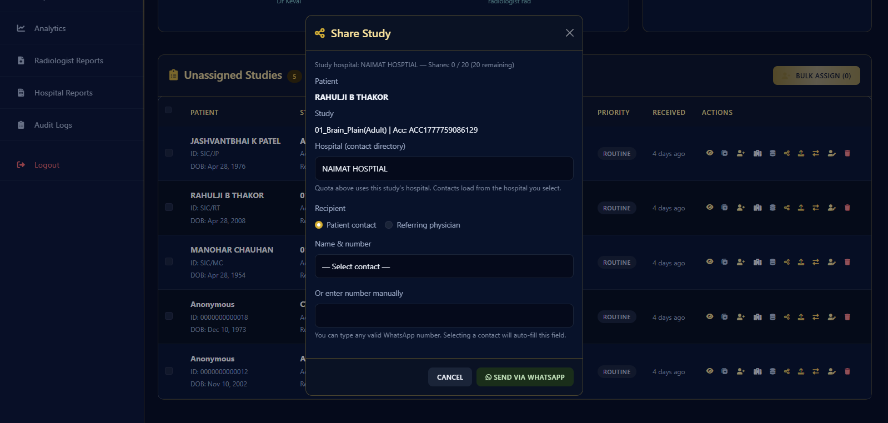Delete the RAHULJI B THAKOR study
Viewport: 888px width, 423px height.
(x=847, y=208)
